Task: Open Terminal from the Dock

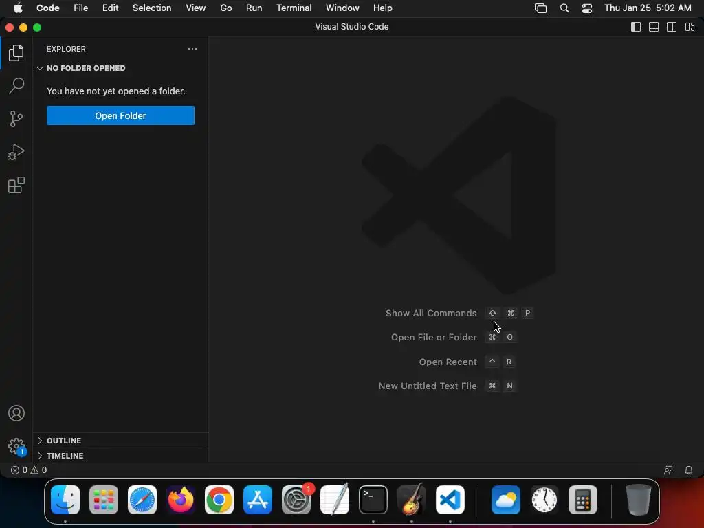Action: 373,500
